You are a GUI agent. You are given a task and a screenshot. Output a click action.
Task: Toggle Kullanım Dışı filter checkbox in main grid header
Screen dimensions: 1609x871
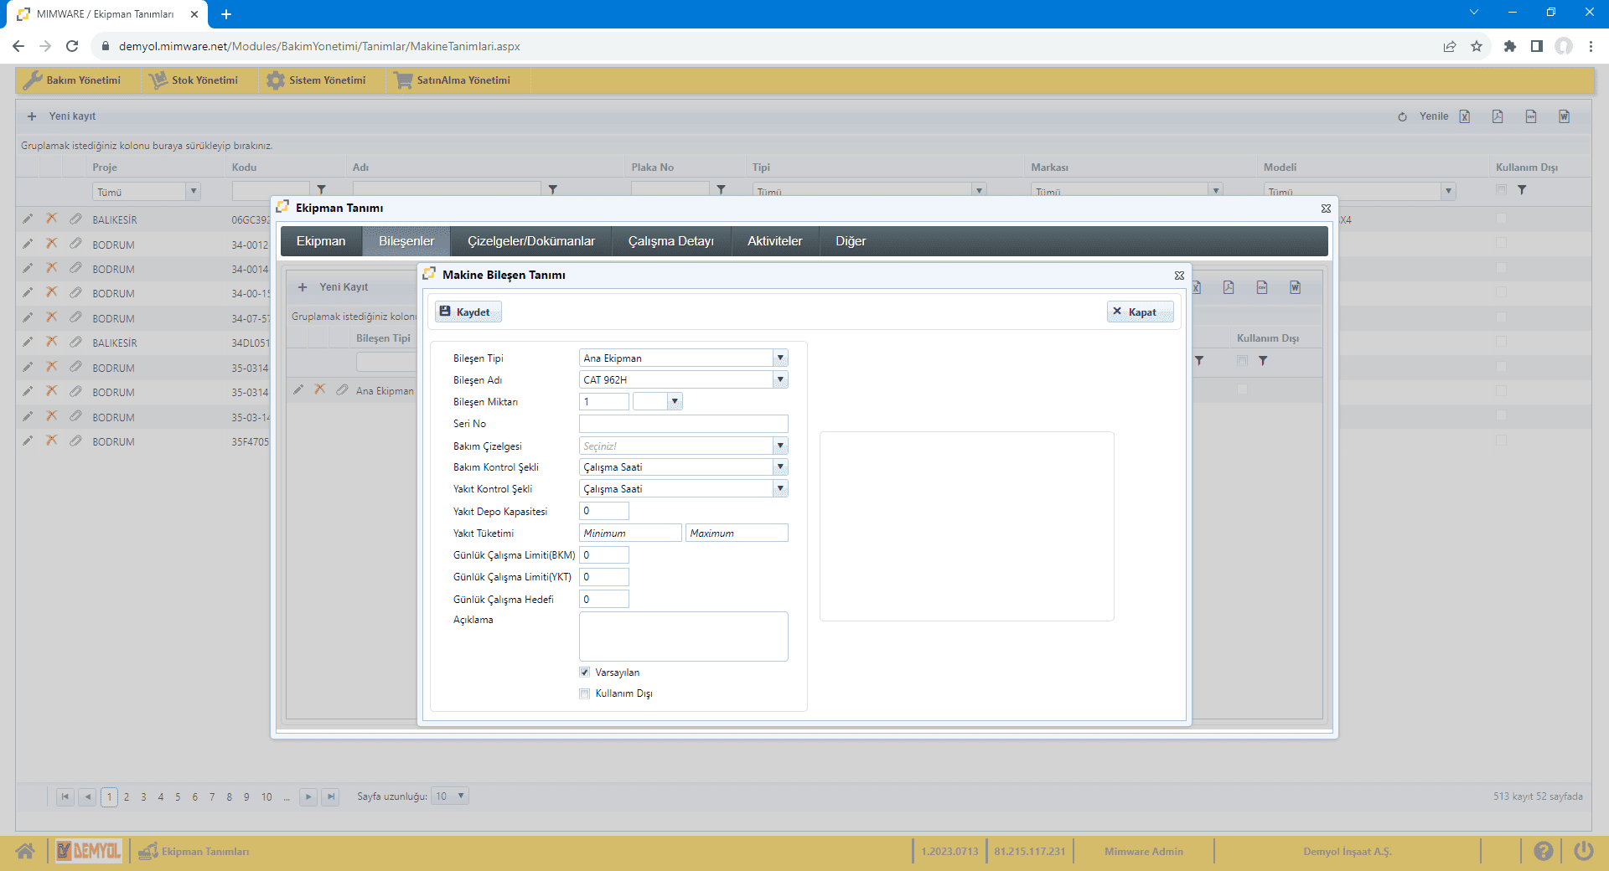pyautogui.click(x=1501, y=190)
